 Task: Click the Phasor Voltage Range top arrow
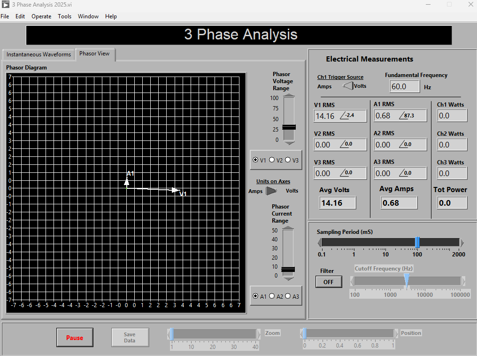coord(289,95)
